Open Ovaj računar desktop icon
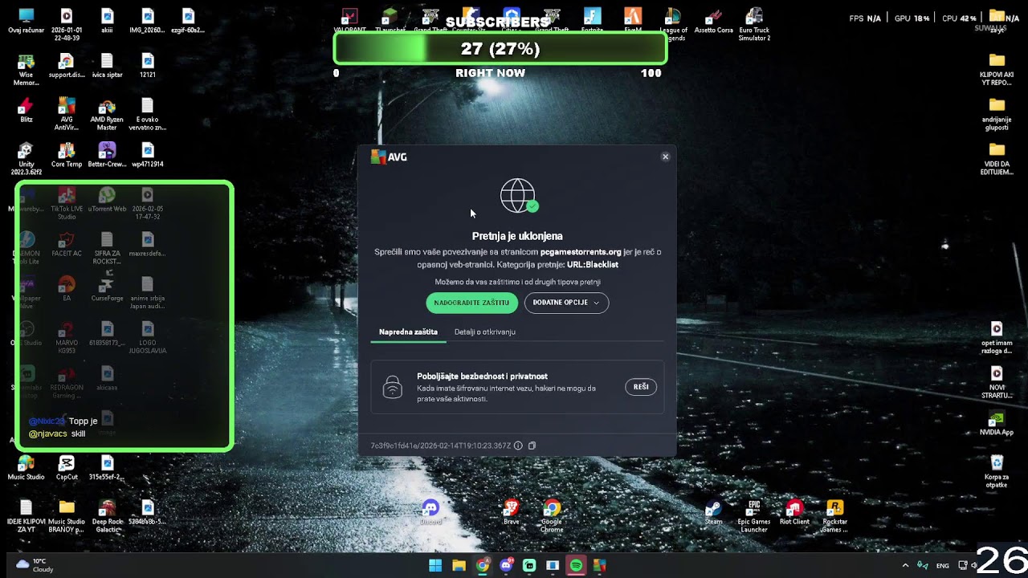The image size is (1028, 578). point(26,22)
